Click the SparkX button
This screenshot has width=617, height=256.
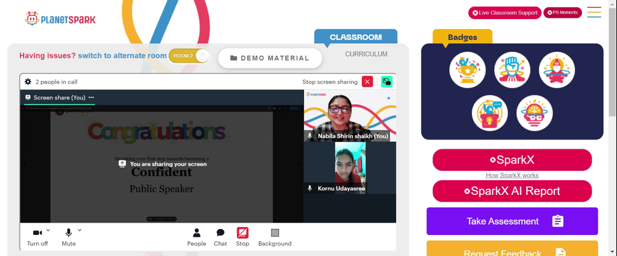[x=512, y=160]
